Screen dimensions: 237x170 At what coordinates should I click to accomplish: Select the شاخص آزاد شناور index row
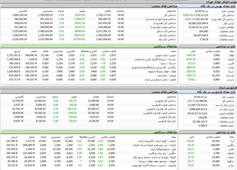(89, 31)
